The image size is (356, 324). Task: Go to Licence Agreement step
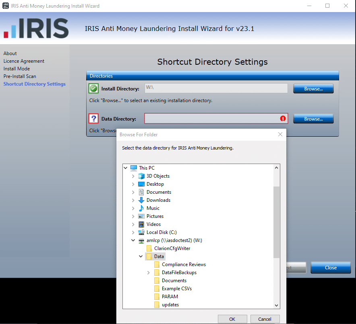(x=24, y=61)
